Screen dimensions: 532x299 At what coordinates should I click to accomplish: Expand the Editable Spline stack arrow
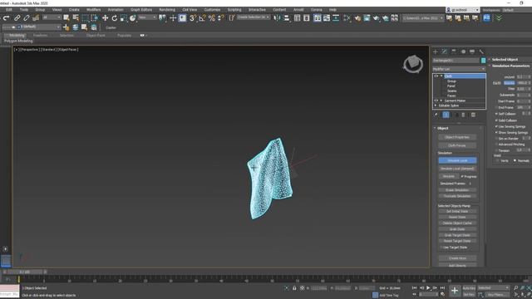coord(436,105)
